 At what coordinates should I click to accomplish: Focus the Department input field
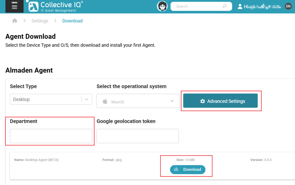point(51,136)
